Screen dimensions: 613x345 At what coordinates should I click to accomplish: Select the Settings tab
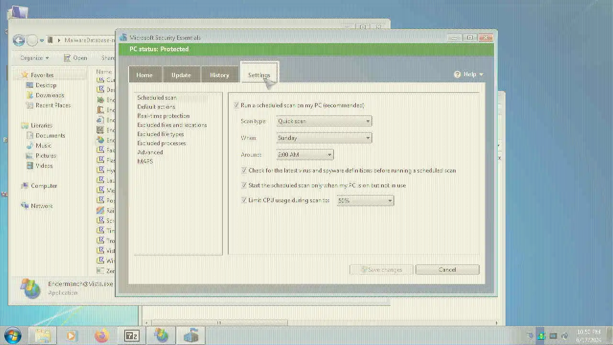point(259,75)
